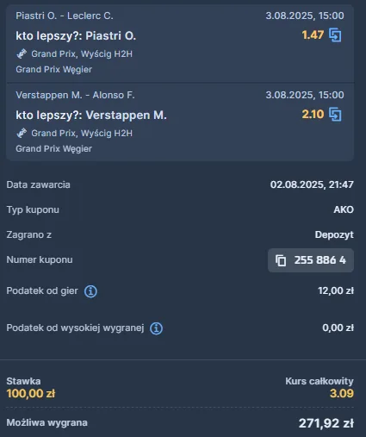Click racing icon beside Piastri Grand Prix

[x=22, y=53]
